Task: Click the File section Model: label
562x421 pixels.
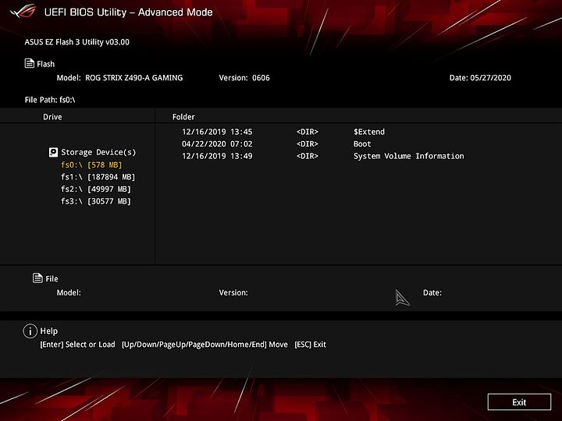Action: click(69, 292)
